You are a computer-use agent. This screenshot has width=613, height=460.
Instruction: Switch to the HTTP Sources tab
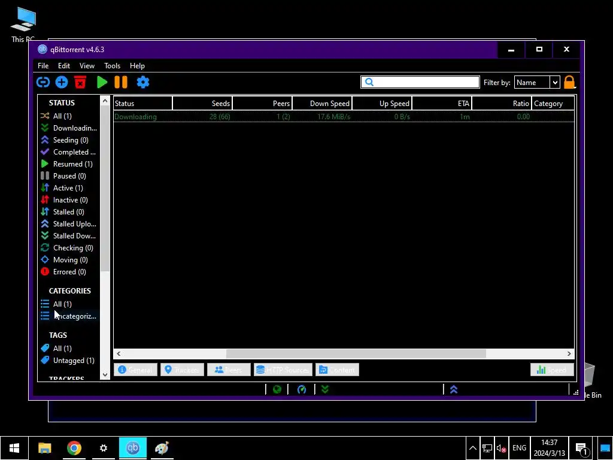(x=283, y=370)
